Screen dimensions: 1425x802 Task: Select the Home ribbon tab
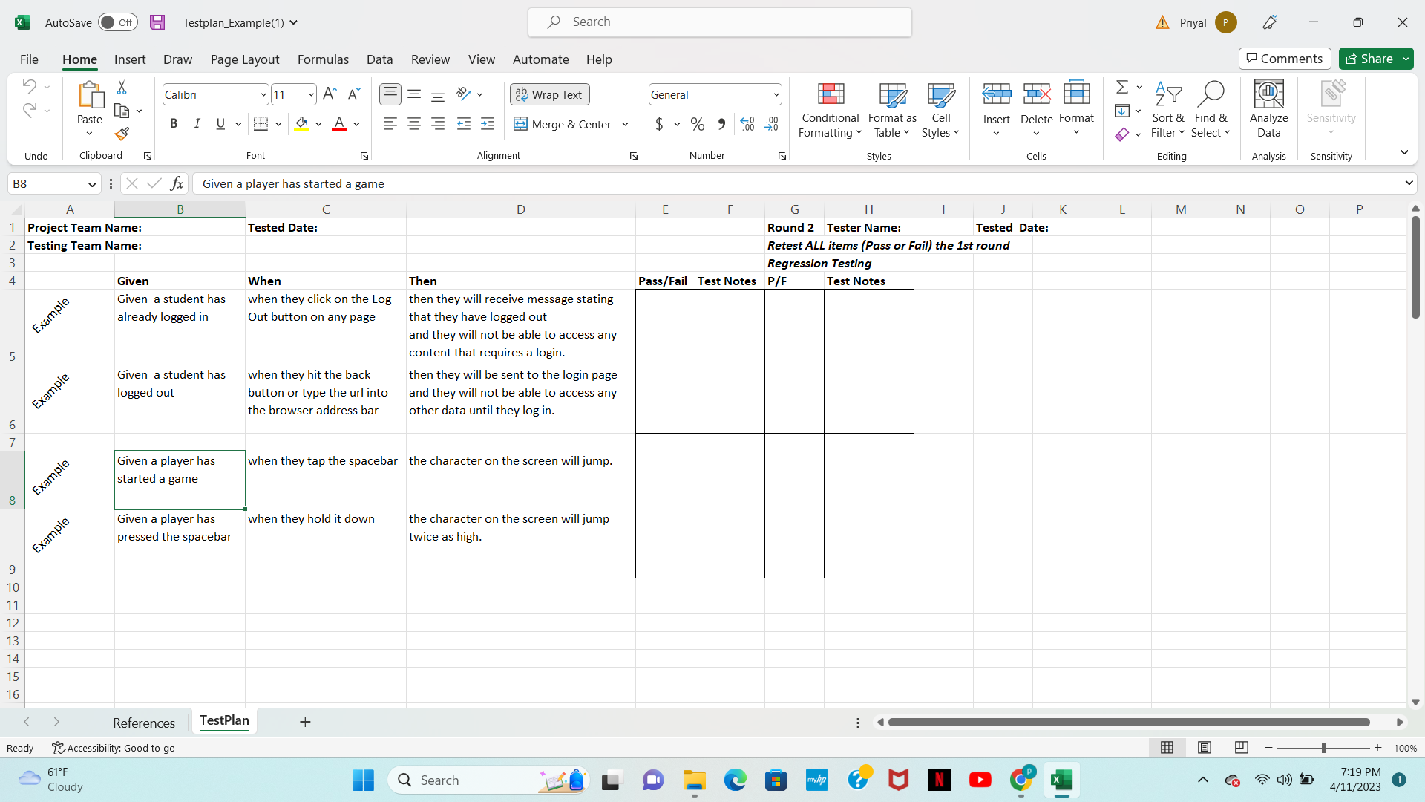click(79, 59)
